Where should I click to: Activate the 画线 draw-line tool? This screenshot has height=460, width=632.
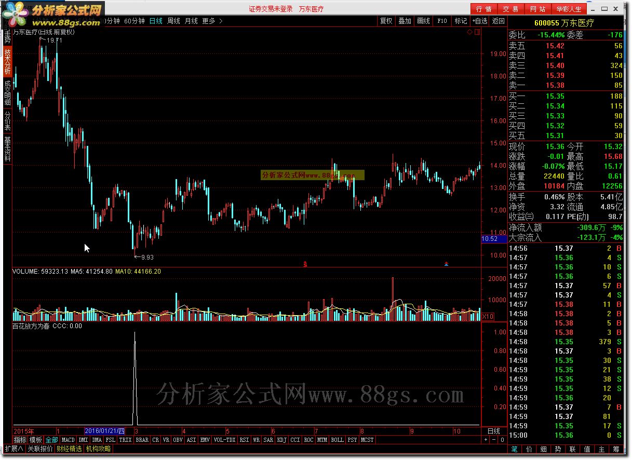click(x=424, y=21)
